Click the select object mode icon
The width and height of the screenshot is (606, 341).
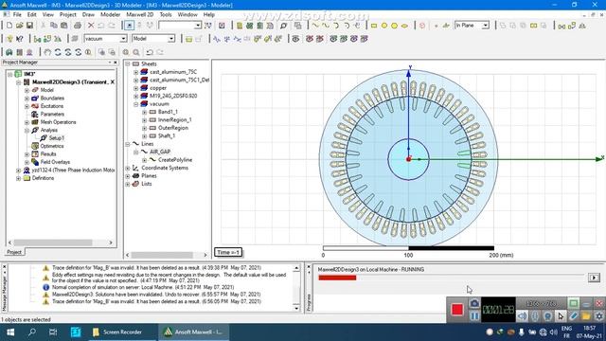click(129, 26)
